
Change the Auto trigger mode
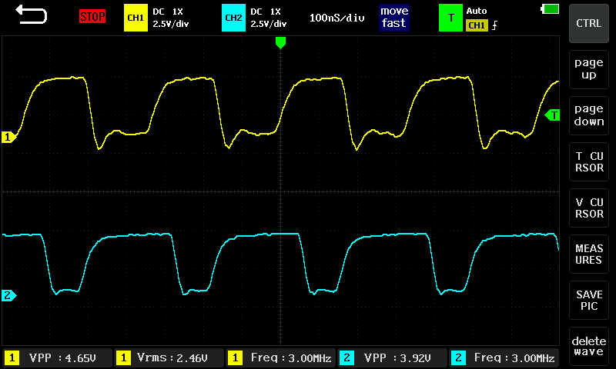[x=477, y=12]
